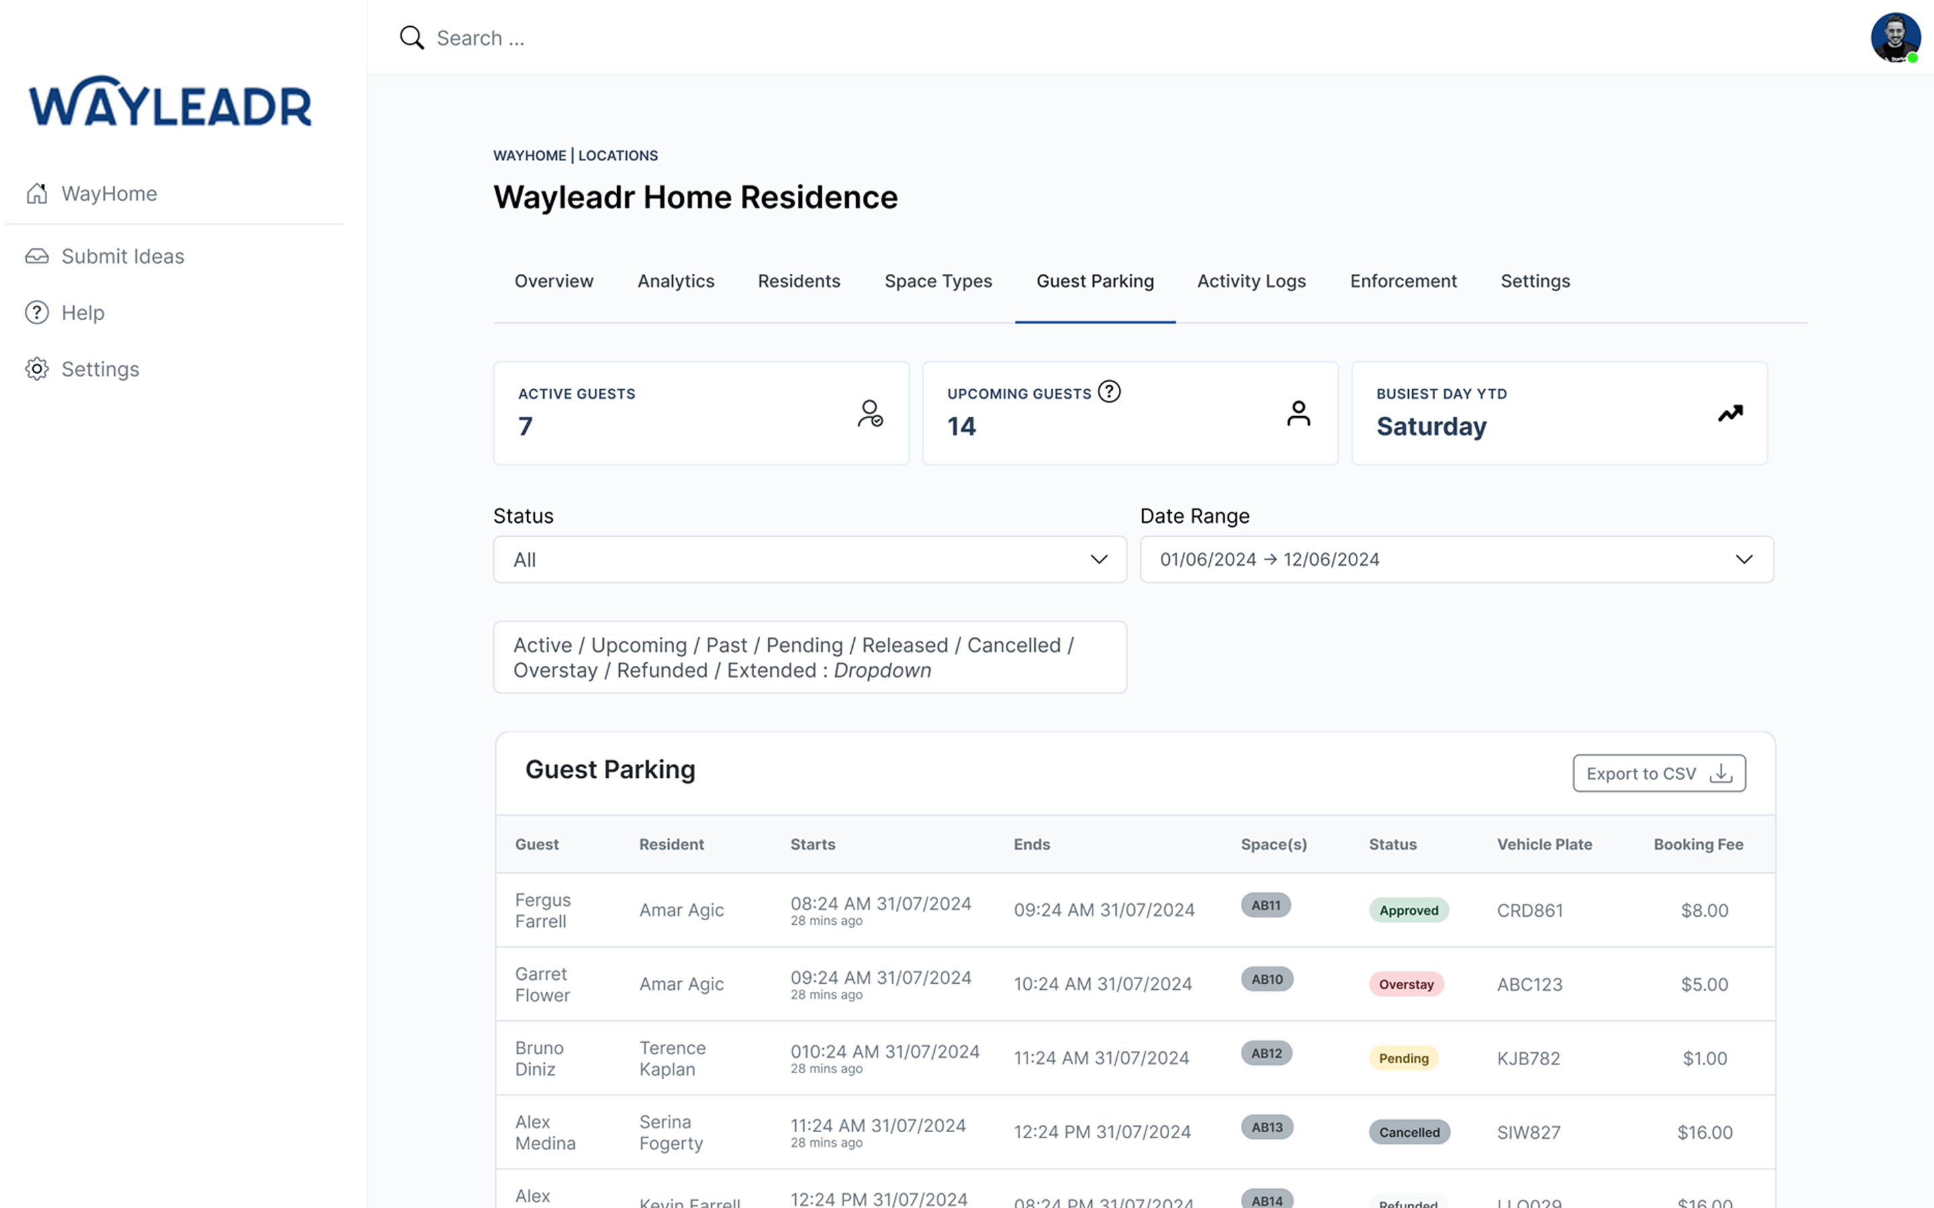
Task: Click the WayHome sidebar home icon
Action: [36, 192]
